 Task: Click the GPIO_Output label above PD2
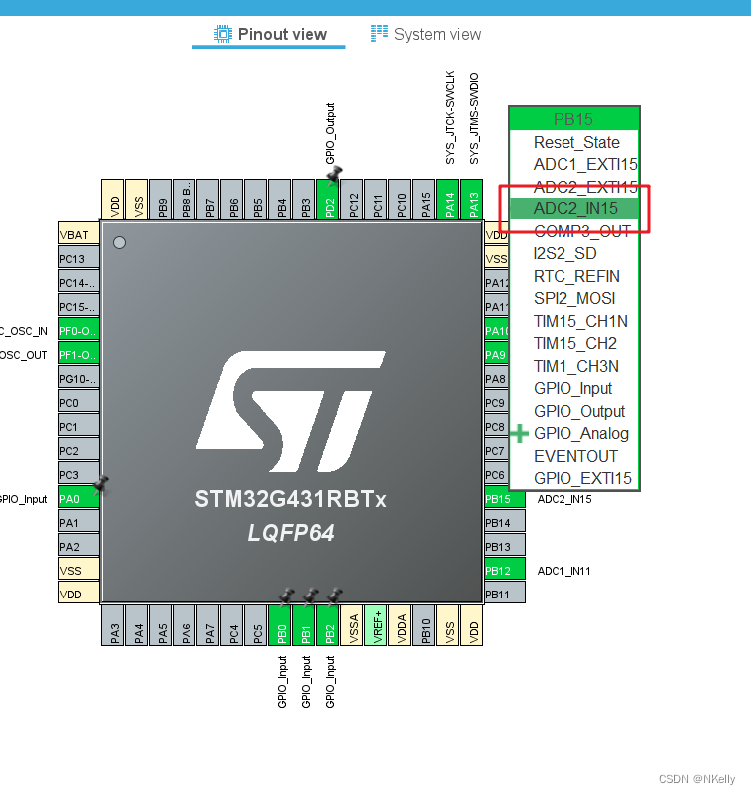point(330,134)
